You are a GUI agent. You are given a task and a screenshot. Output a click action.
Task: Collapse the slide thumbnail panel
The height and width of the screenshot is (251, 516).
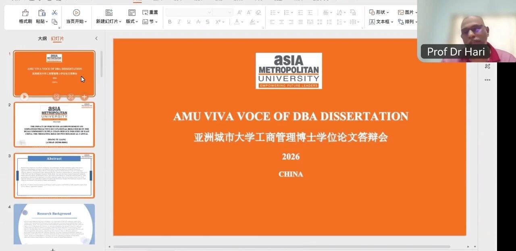(96, 38)
